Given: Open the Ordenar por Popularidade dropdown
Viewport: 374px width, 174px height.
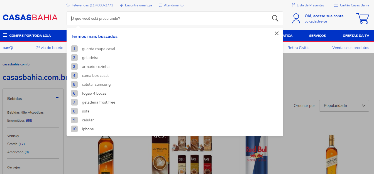Looking at the screenshot, I should coord(344,106).
